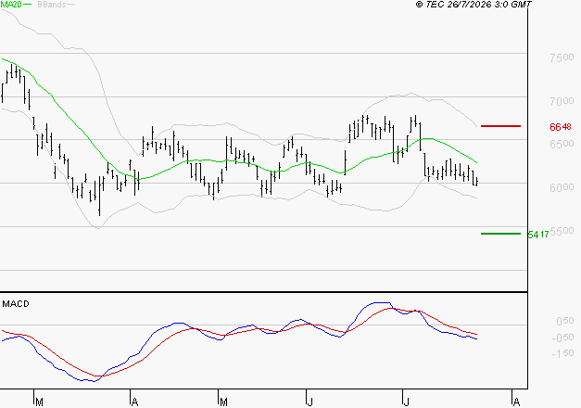Click the green 5417 support line

tap(500, 234)
